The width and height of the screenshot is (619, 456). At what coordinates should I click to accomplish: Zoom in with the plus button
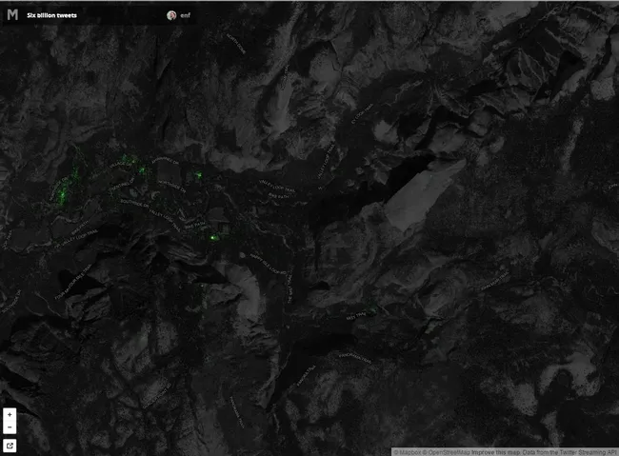pos(10,415)
